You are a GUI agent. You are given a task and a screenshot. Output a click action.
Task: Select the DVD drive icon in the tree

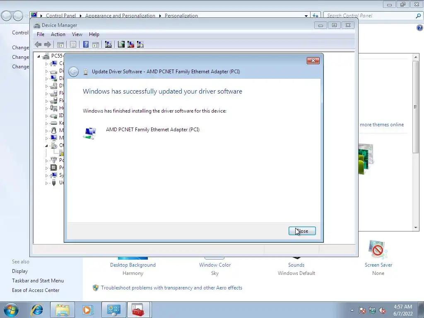(53, 86)
